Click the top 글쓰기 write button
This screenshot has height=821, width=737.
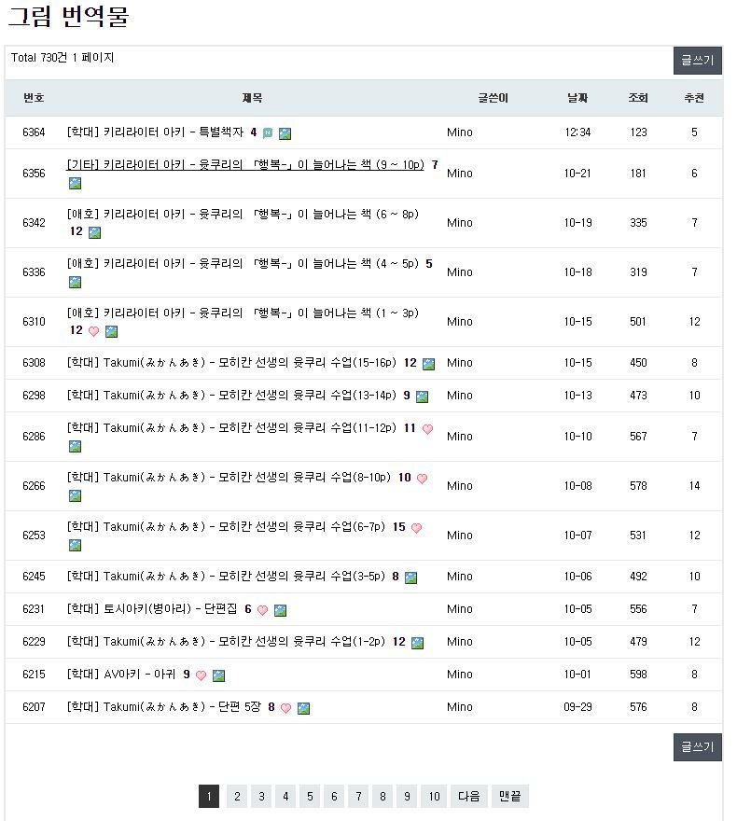tap(697, 61)
